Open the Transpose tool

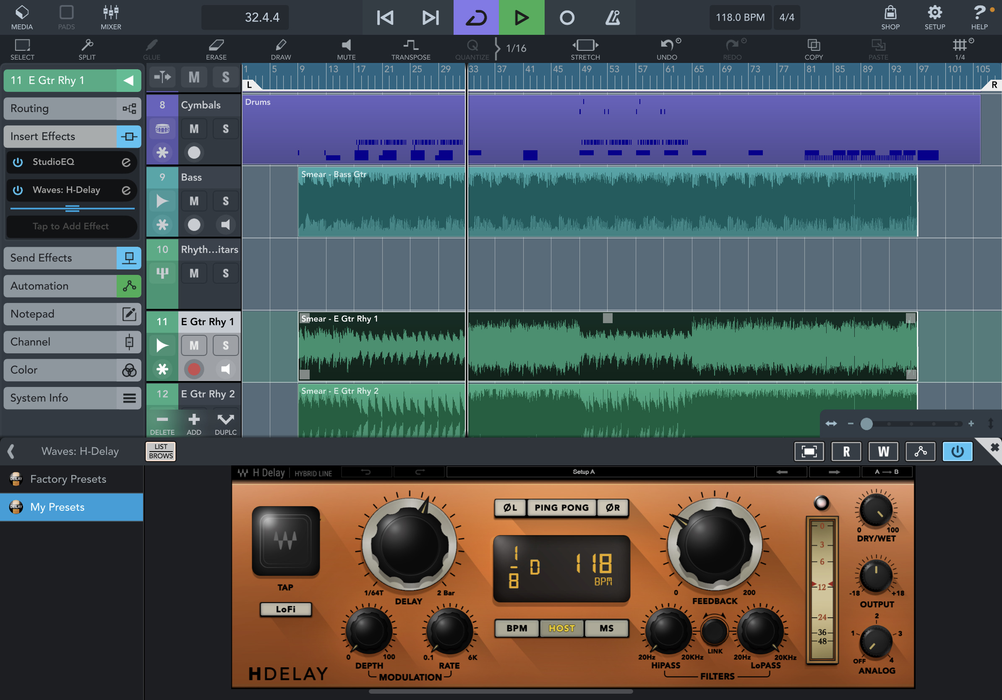411,50
